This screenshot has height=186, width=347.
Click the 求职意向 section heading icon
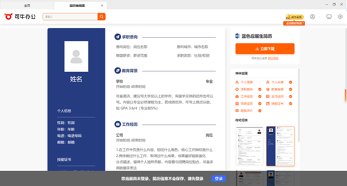point(118,37)
